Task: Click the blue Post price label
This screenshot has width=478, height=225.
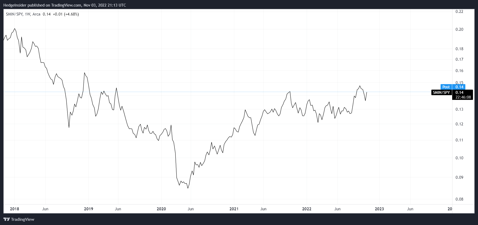Action: (453, 87)
